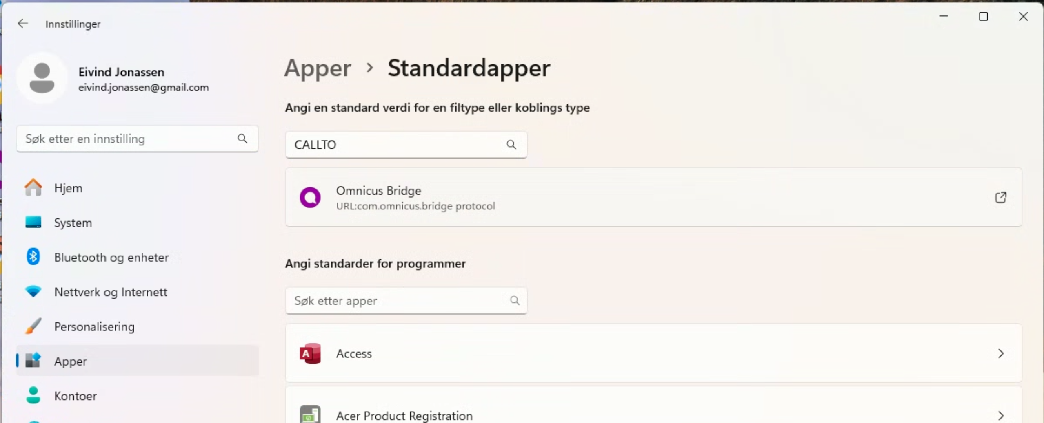Expand the Access defaults chevron
The height and width of the screenshot is (423, 1044).
pos(1001,353)
